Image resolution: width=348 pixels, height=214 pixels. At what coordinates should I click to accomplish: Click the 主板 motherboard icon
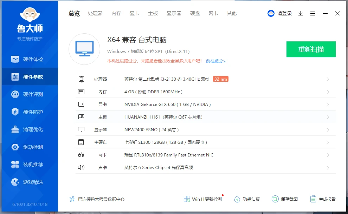tap(81, 117)
